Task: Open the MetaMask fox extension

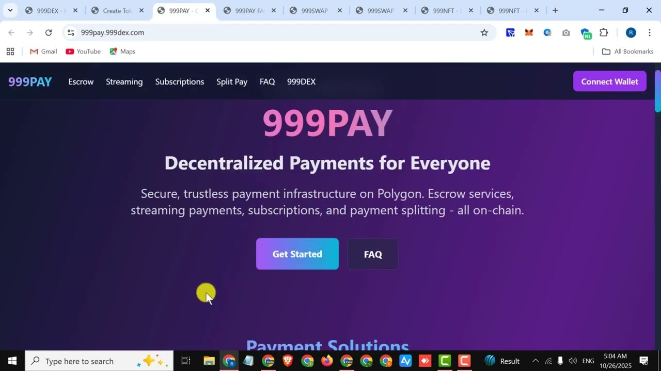Action: coord(529,32)
